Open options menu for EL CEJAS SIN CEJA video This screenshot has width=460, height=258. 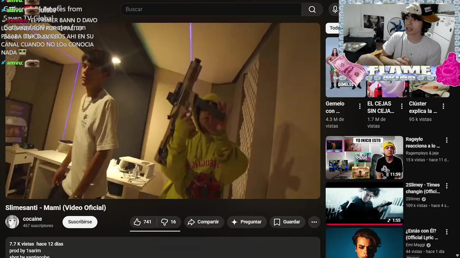[401, 106]
